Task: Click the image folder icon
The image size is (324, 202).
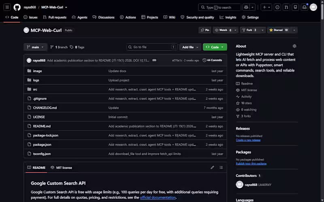Action: pyautogui.click(x=29, y=71)
